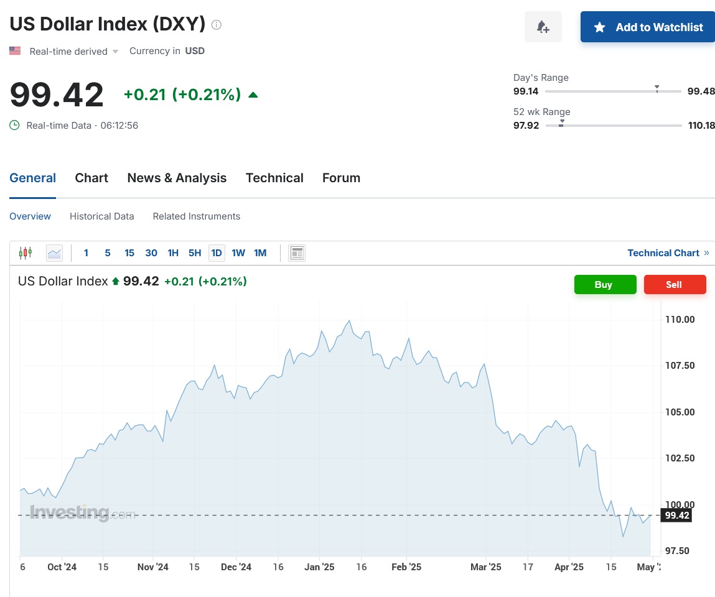The image size is (715, 597).
Task: Click the Day's Range low value 99.14
Action: [526, 91]
